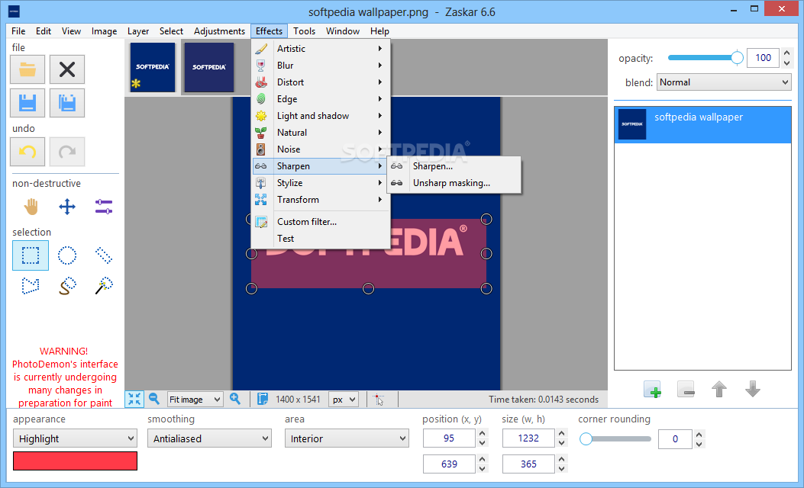The image size is (804, 488).
Task: Click the zoom out magnifier icon
Action: click(153, 399)
